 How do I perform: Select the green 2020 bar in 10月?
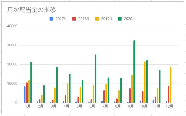[147, 81]
